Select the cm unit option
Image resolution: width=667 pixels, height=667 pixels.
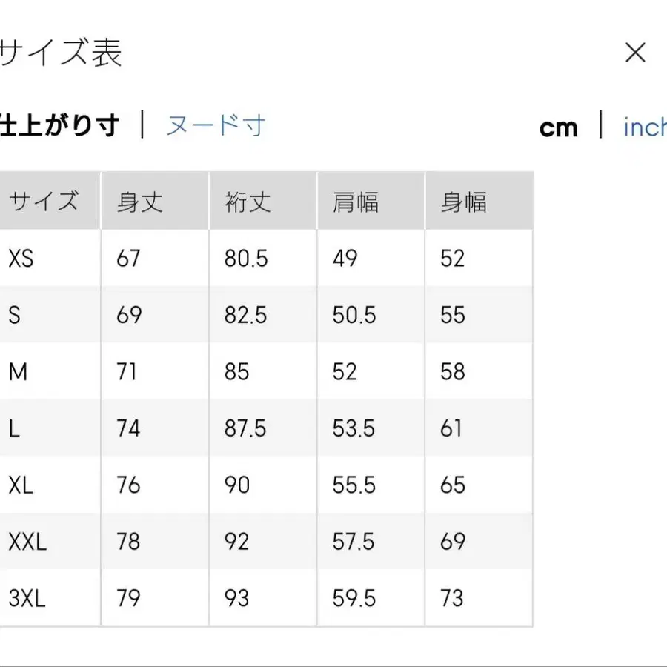coord(558,127)
